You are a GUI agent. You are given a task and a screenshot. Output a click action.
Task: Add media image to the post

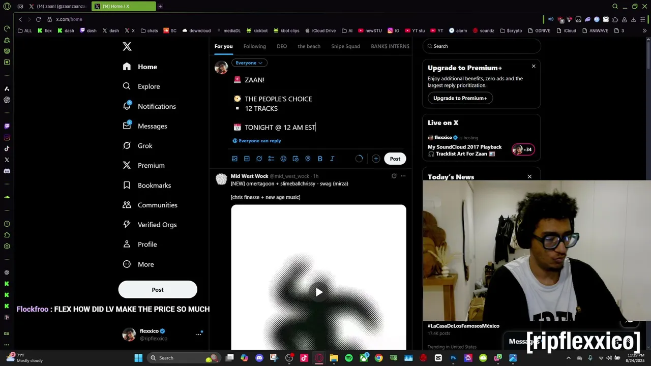point(234,159)
